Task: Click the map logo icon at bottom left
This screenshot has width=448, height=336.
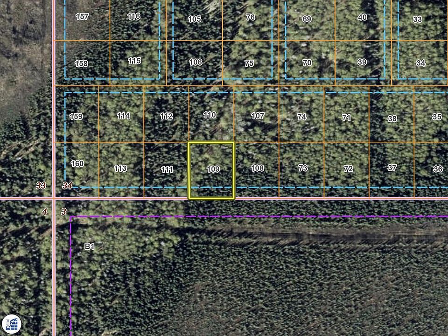Action: click(11, 325)
